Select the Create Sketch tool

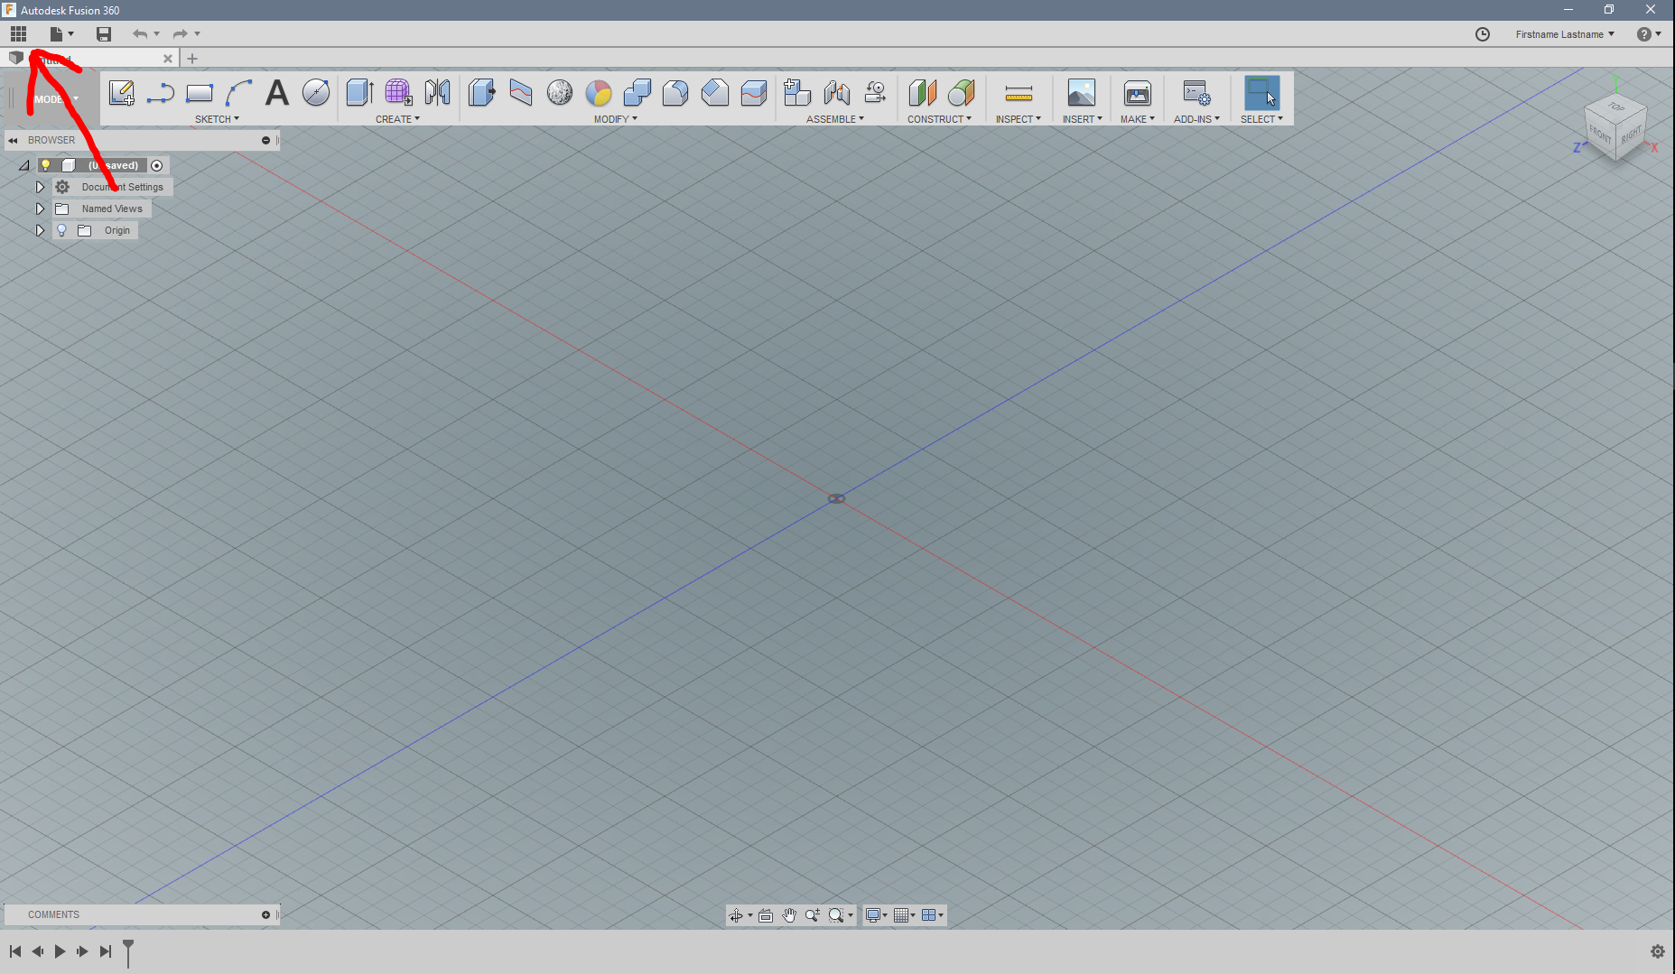(x=121, y=93)
